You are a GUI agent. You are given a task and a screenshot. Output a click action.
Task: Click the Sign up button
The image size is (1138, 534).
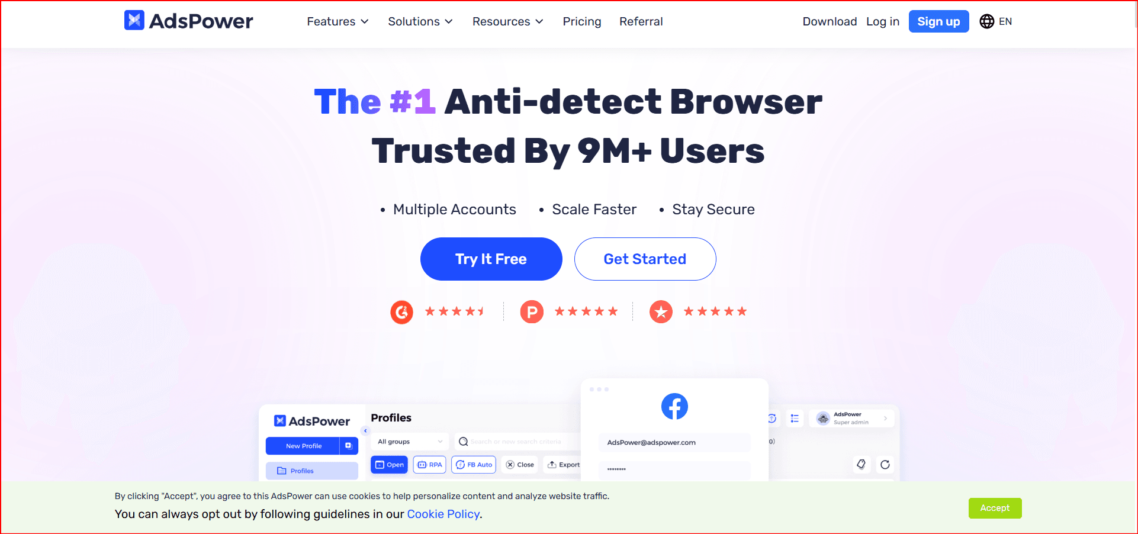click(x=938, y=21)
